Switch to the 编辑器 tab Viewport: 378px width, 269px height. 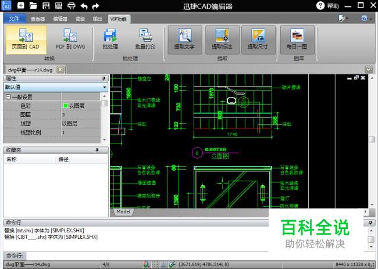(60, 19)
